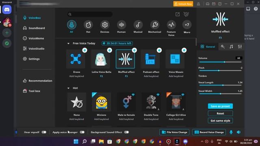This screenshot has height=146, width=260.
Task: Open the VoiceStudio section
Action: [34, 49]
